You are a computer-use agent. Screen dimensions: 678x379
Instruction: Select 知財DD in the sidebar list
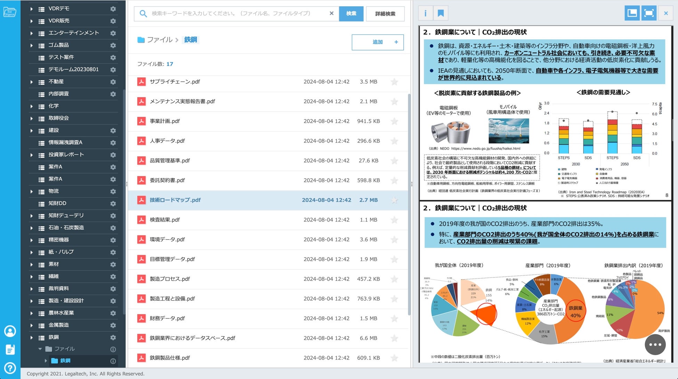(x=57, y=203)
